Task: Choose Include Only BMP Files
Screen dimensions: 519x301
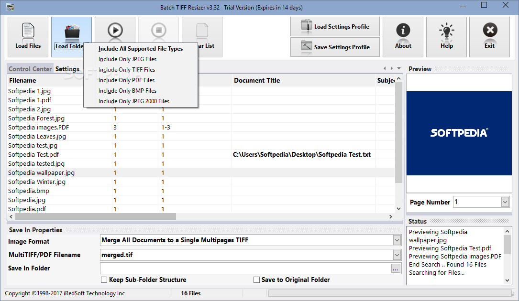Action: [141, 91]
